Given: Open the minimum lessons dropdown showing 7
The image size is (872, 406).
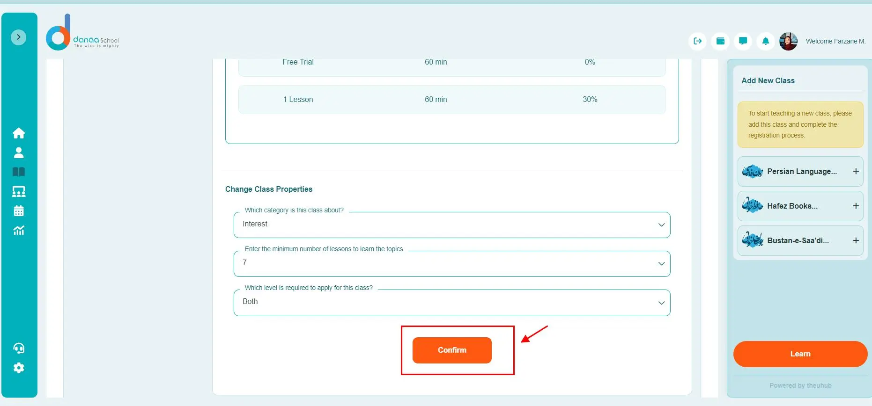Looking at the screenshot, I should (x=451, y=263).
